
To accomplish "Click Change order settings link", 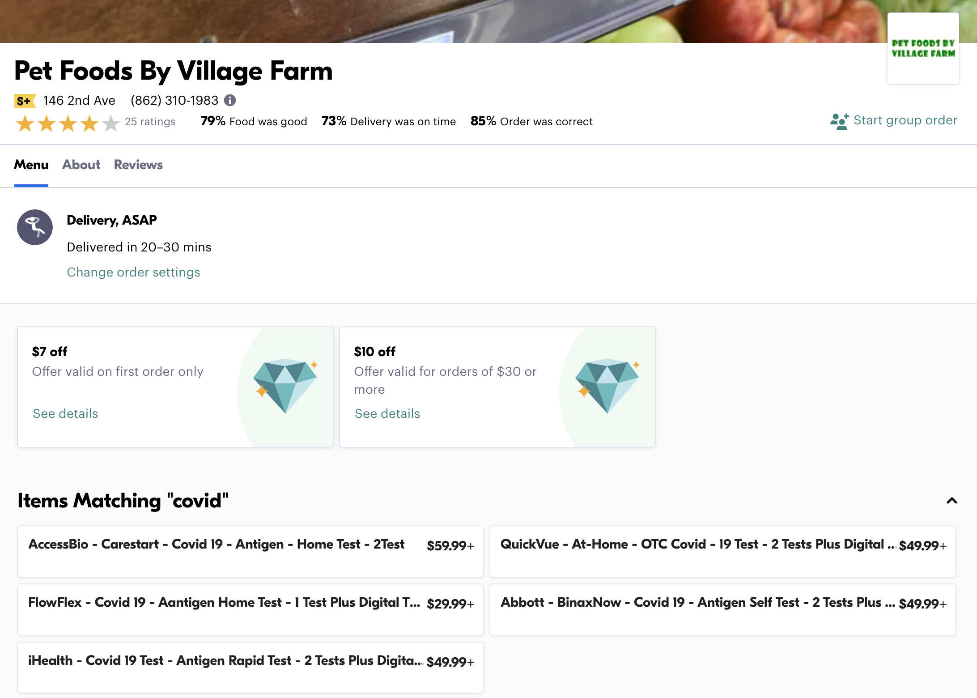I will click(133, 272).
